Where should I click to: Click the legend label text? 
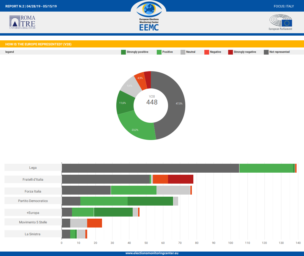click(10, 52)
